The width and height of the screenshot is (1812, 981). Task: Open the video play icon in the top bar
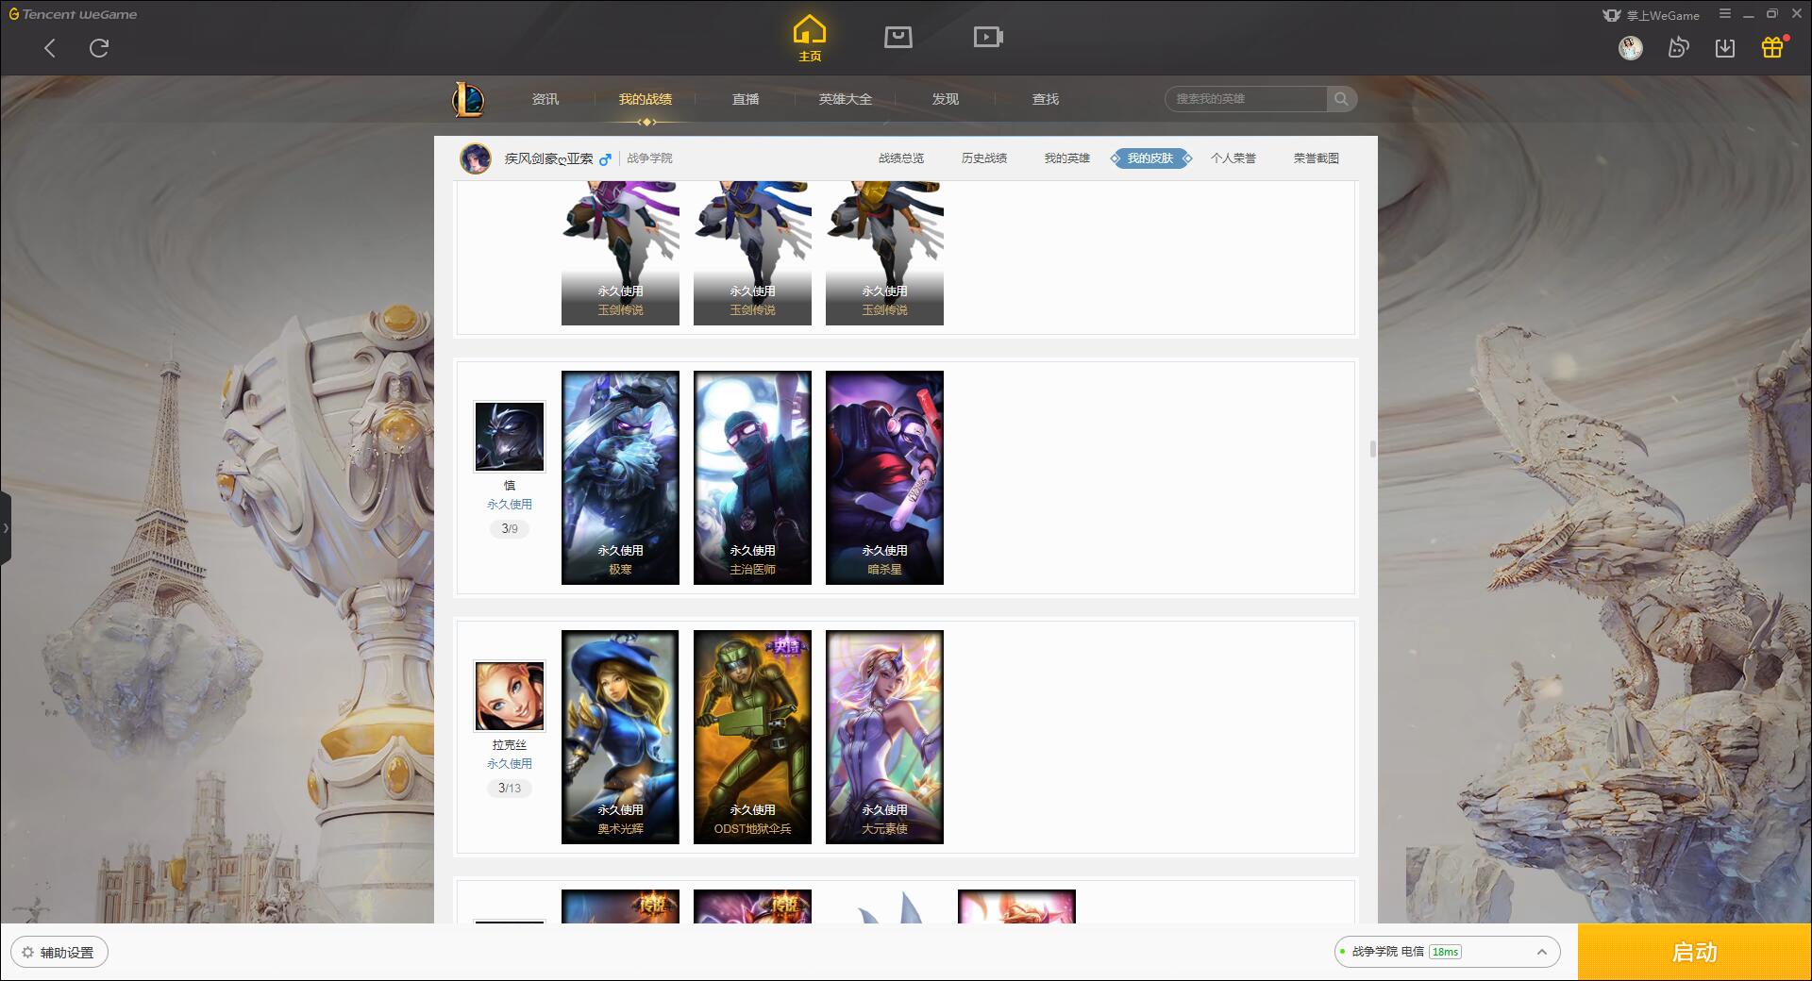click(988, 37)
